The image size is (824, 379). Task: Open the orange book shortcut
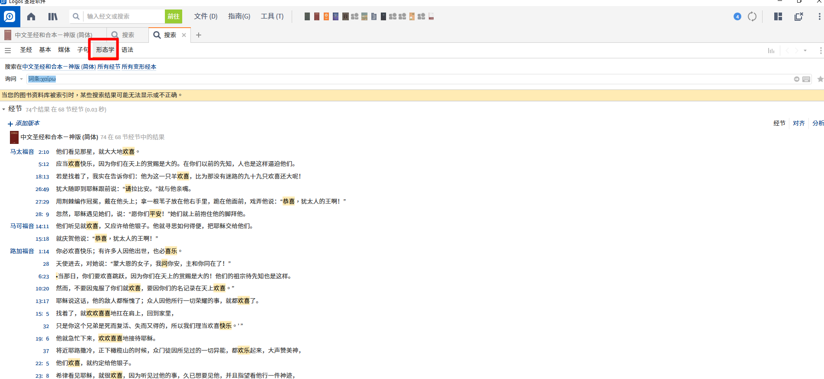[x=326, y=16]
